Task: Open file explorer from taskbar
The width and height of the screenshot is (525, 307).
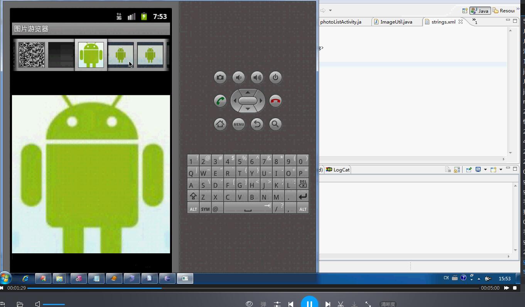Action: [x=59, y=278]
